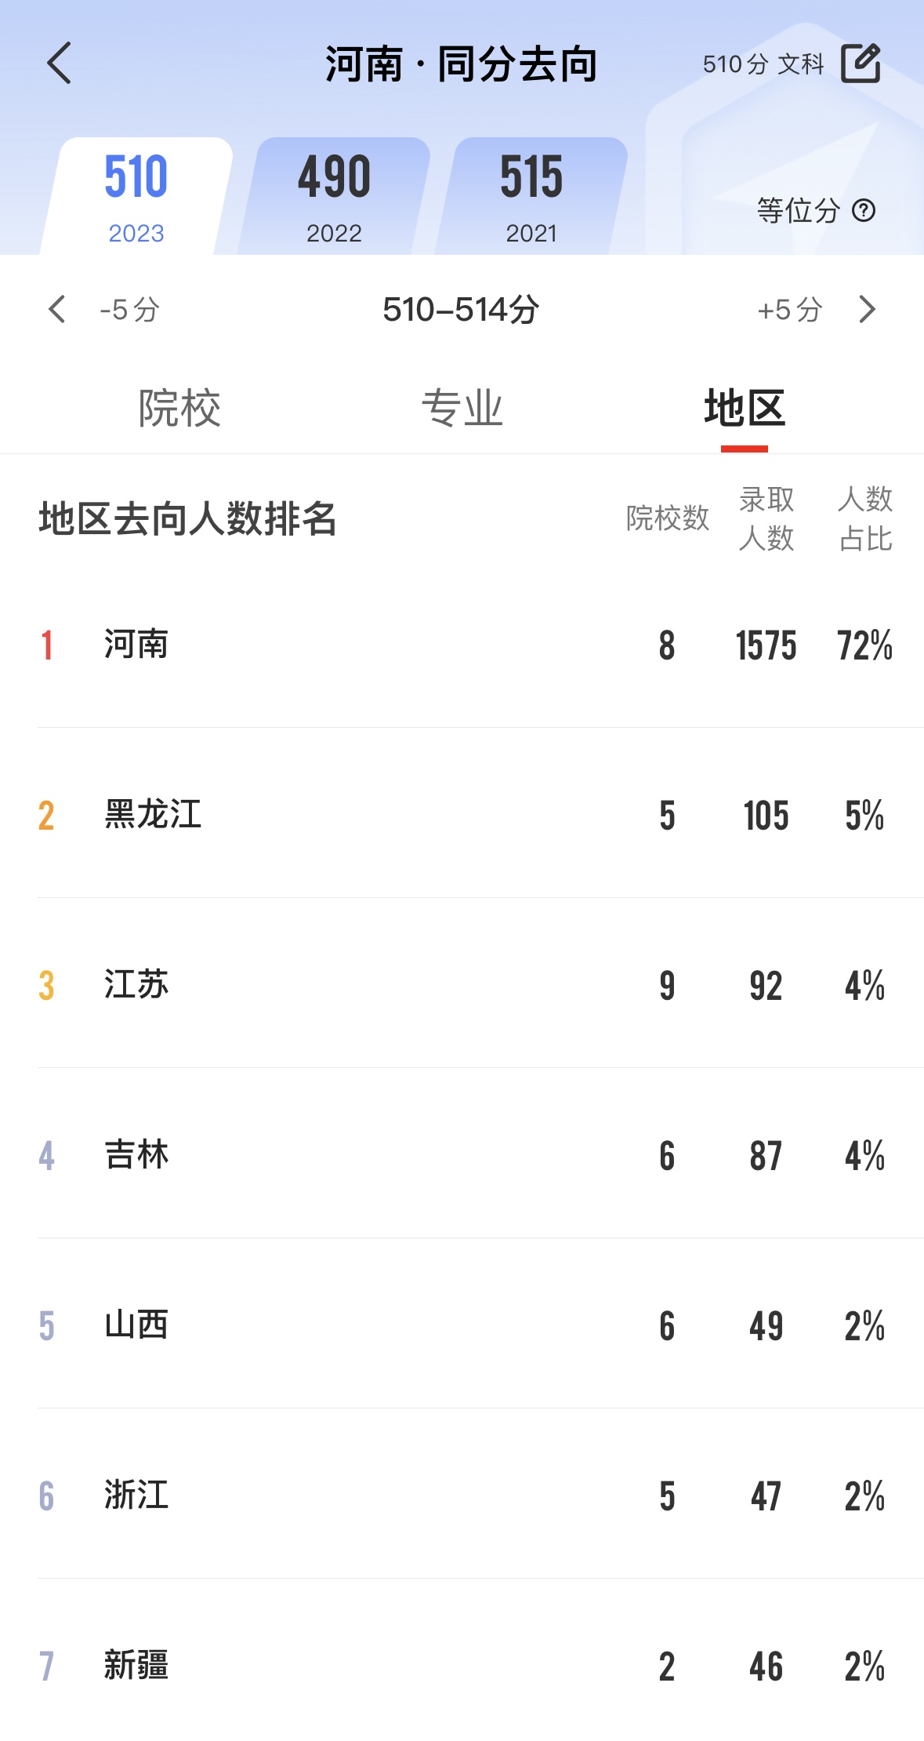Select the 地区 tab
The width and height of the screenshot is (924, 1741).
coord(744,408)
